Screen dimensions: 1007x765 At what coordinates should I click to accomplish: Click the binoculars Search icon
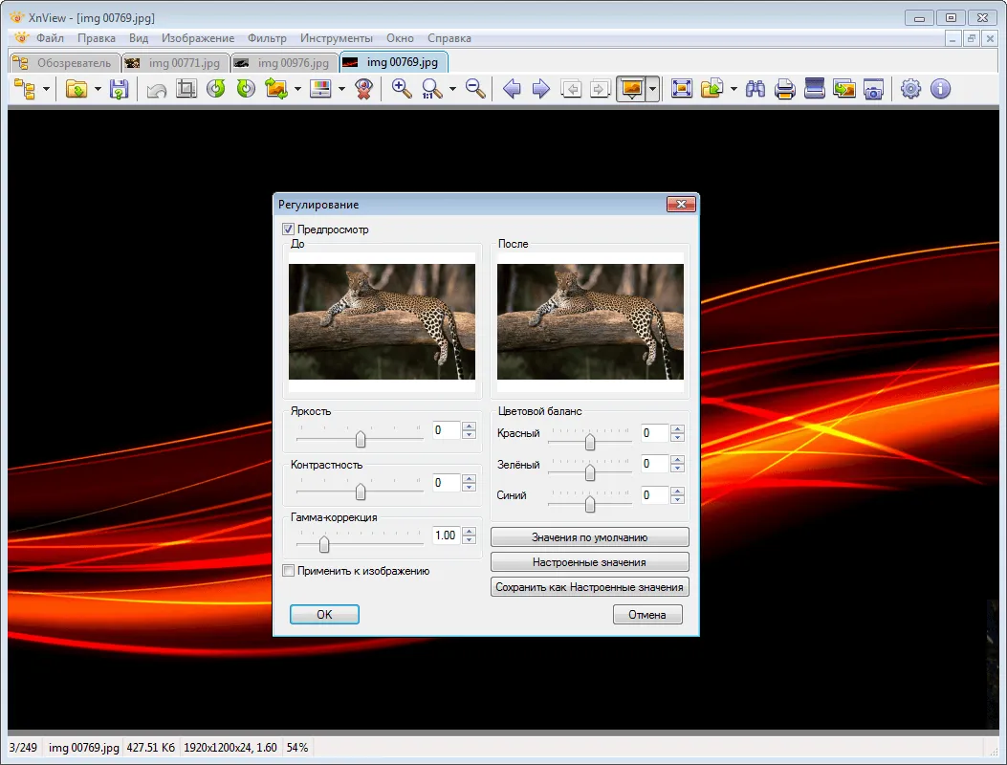coord(755,89)
